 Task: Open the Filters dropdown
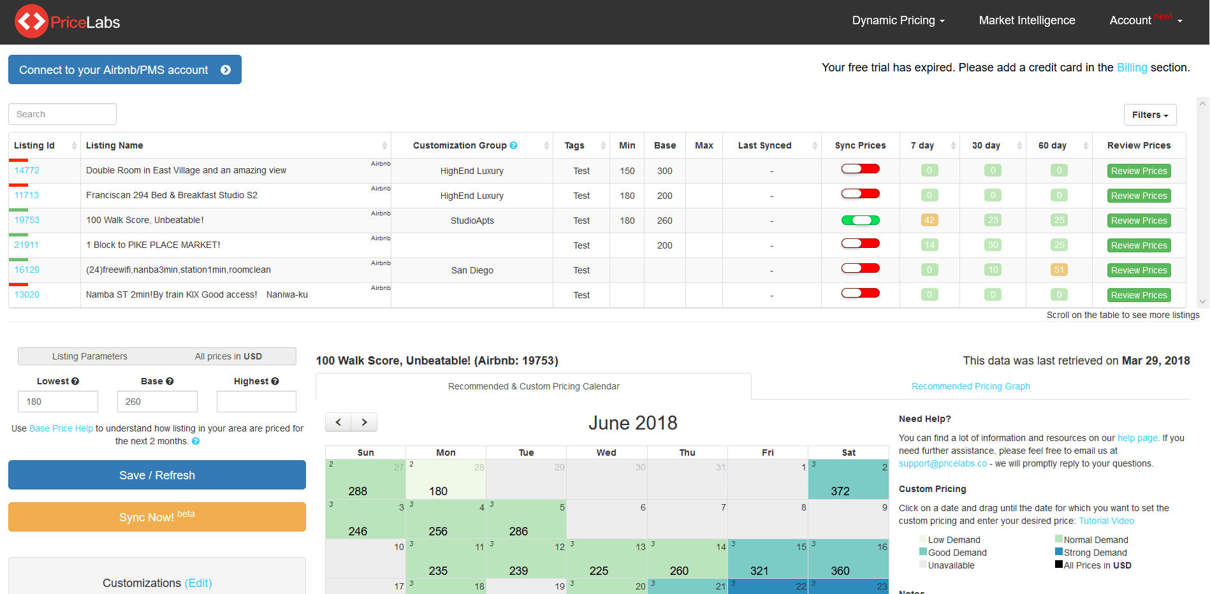point(1149,115)
